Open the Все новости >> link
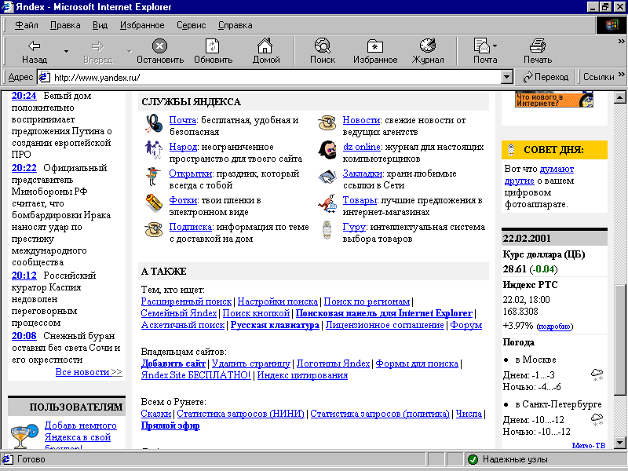 89,372
